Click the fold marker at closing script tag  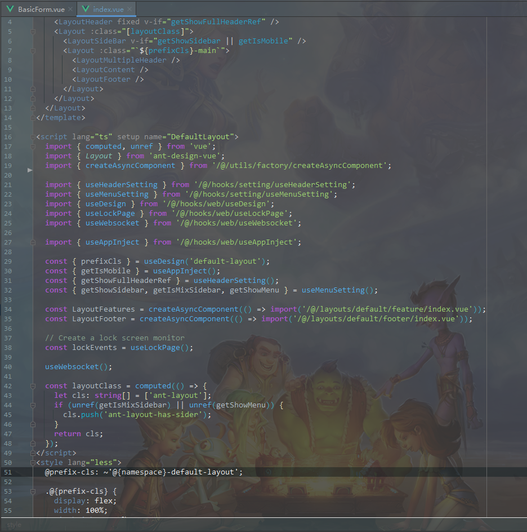[33, 453]
